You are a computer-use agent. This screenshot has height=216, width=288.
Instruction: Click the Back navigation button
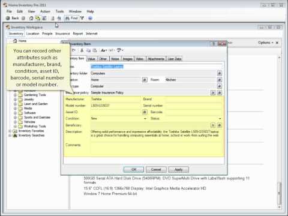point(13,18)
